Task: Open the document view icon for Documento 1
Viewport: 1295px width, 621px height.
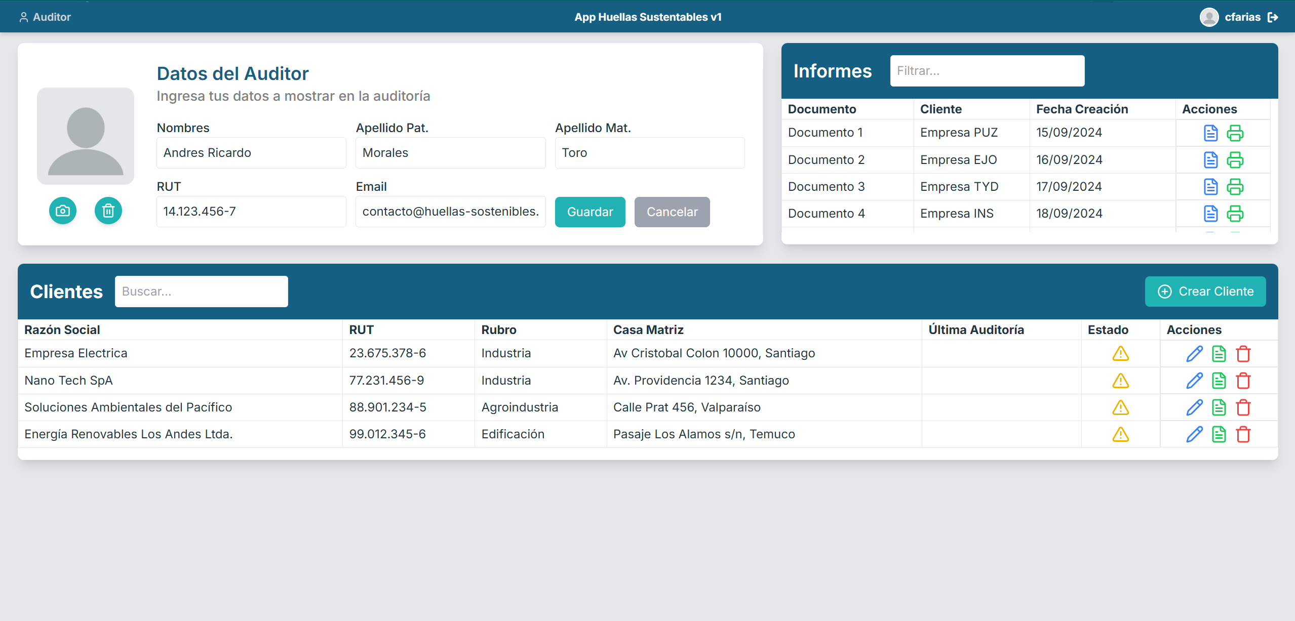Action: 1210,133
